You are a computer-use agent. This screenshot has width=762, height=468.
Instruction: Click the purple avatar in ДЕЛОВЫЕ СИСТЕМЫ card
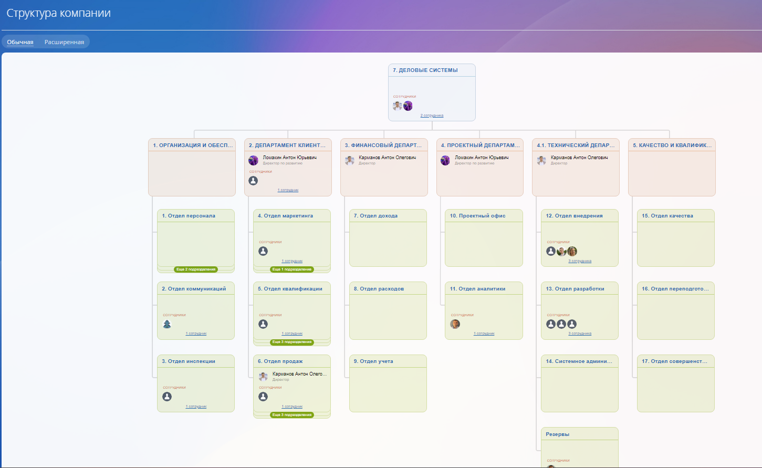408,106
